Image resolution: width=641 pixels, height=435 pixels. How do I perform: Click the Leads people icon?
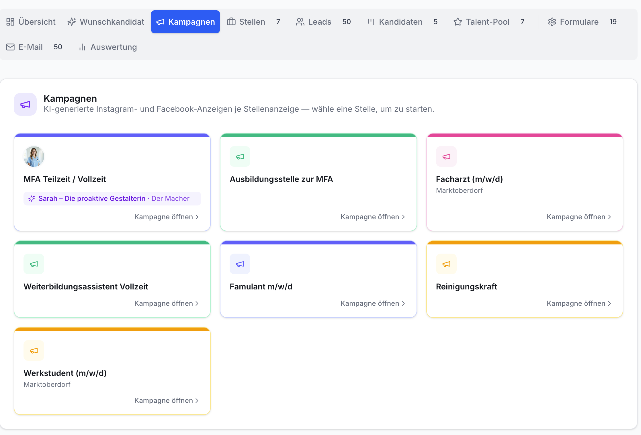[300, 22]
